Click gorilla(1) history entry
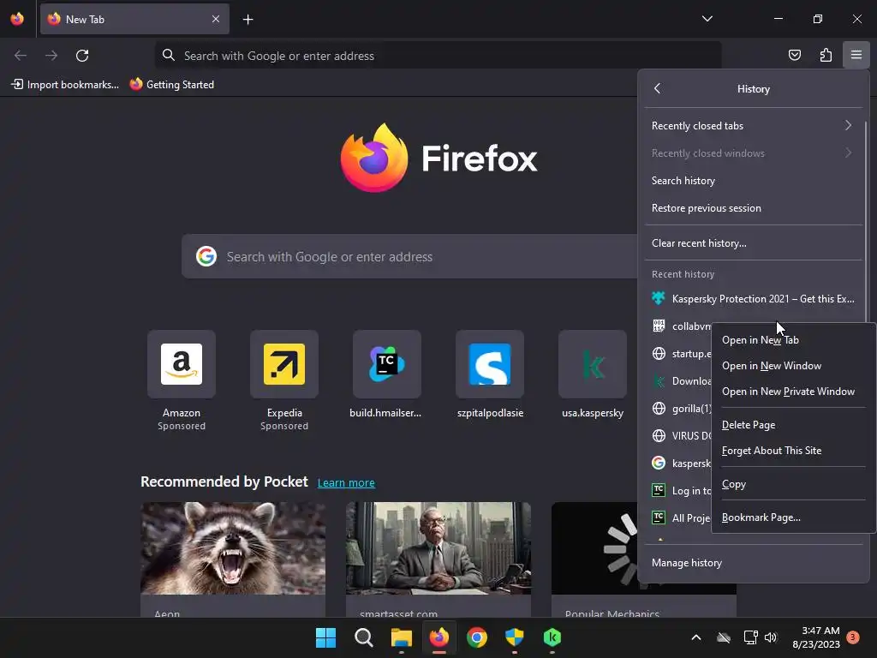Image resolution: width=877 pixels, height=658 pixels. (678, 409)
